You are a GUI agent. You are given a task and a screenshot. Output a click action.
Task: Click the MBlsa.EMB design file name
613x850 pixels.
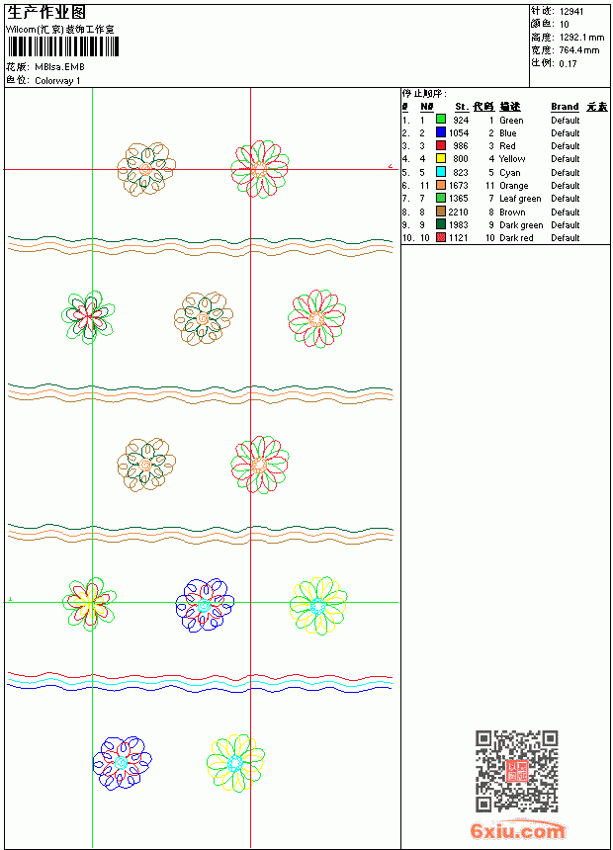(59, 66)
